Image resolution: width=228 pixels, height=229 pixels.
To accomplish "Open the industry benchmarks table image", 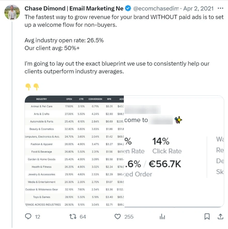I will click(74, 151).
